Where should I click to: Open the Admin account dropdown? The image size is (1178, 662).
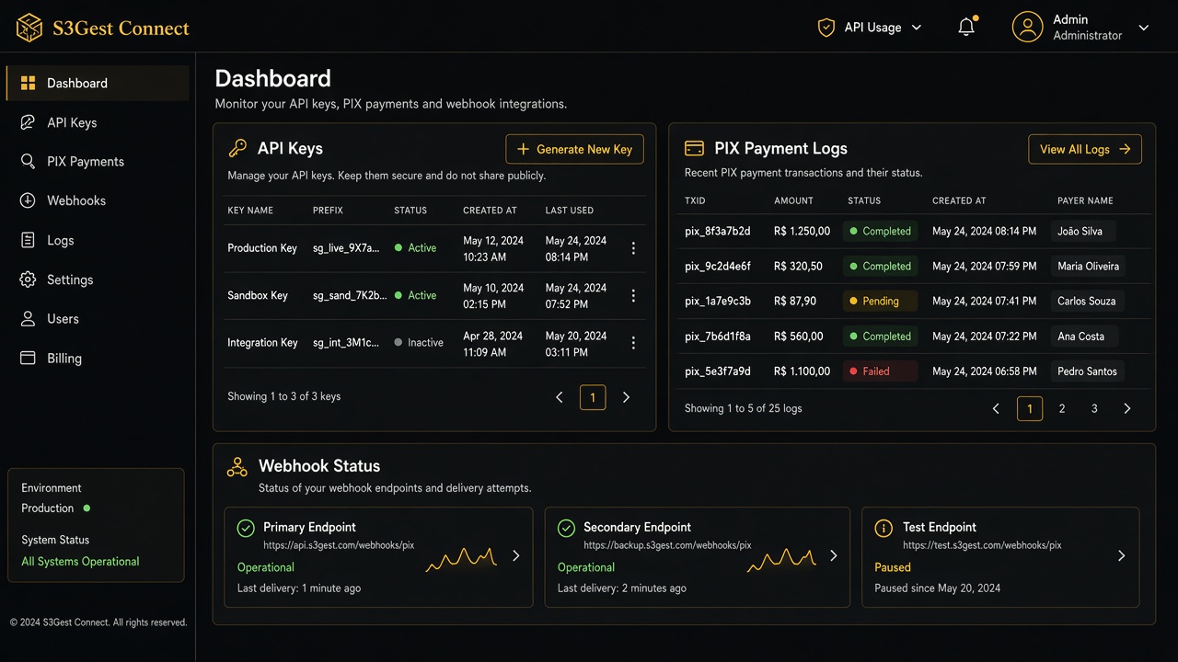pyautogui.click(x=1080, y=28)
